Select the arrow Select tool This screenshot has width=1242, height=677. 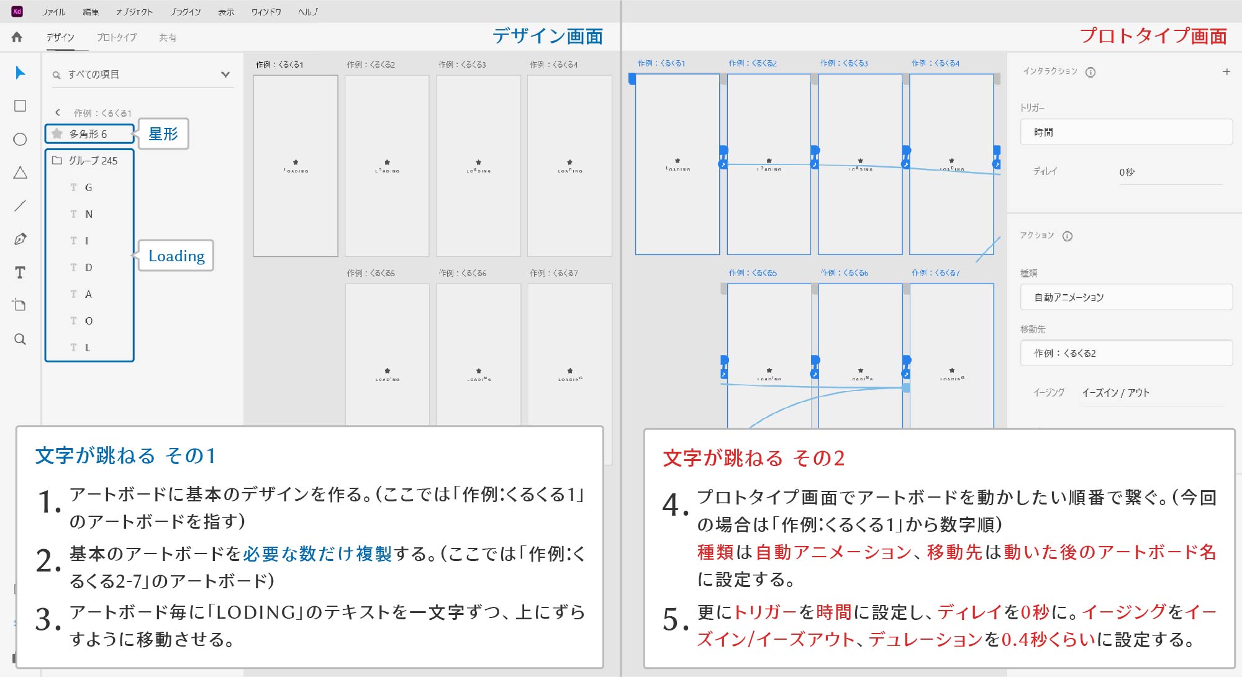[x=20, y=73]
